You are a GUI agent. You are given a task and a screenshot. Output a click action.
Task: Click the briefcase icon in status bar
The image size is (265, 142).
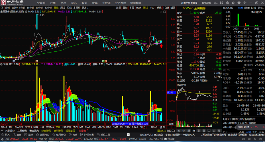tap(260, 139)
